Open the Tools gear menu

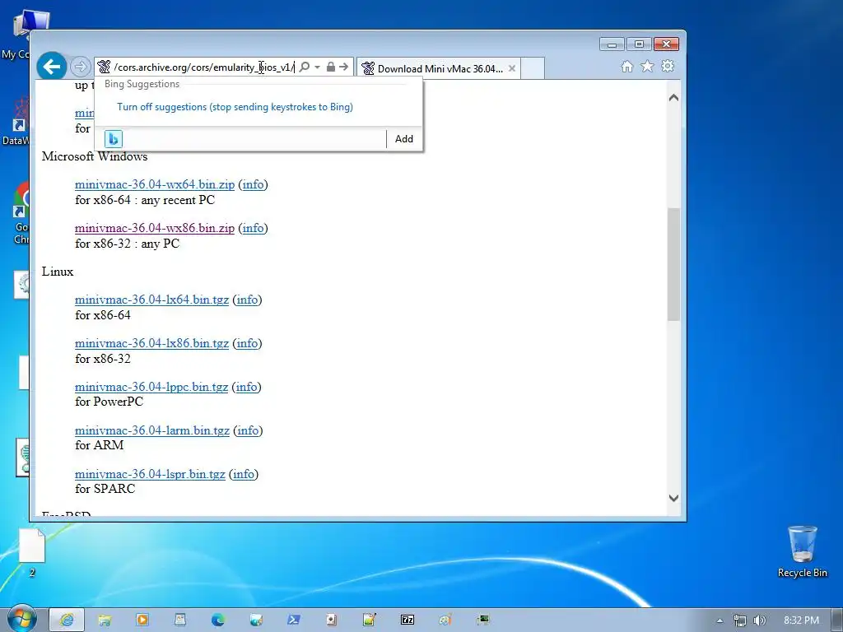point(668,66)
